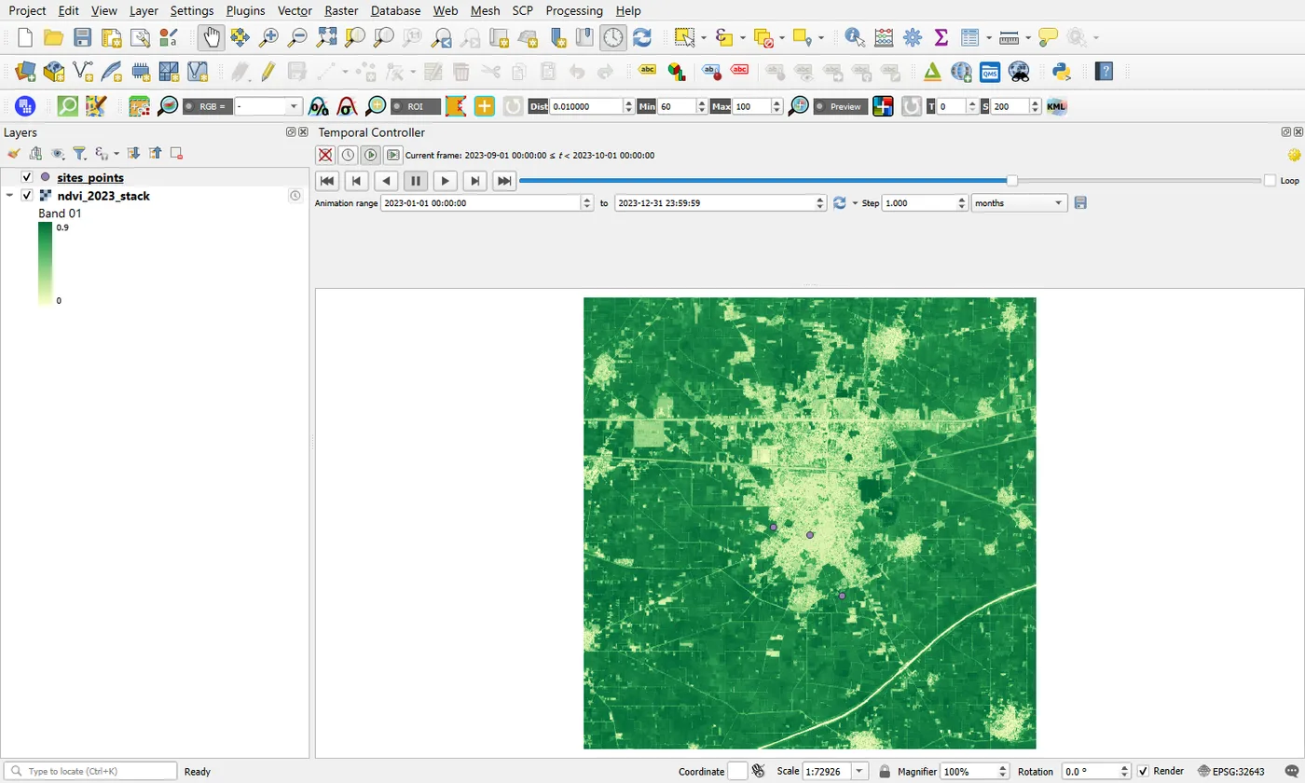Uncheck the ndvi_2023_stack layer checkbox
This screenshot has width=1305, height=783.
27,196
